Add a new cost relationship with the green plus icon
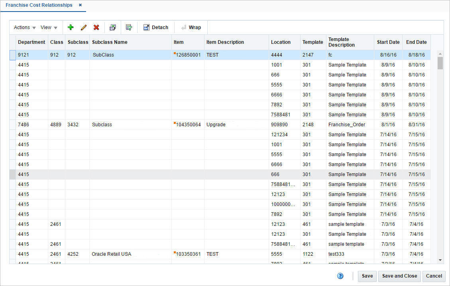Screen dimensions: 450x286 point(71,27)
